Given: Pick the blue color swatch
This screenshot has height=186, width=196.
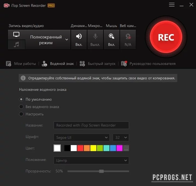Looking at the screenshot, I should tap(113, 148).
